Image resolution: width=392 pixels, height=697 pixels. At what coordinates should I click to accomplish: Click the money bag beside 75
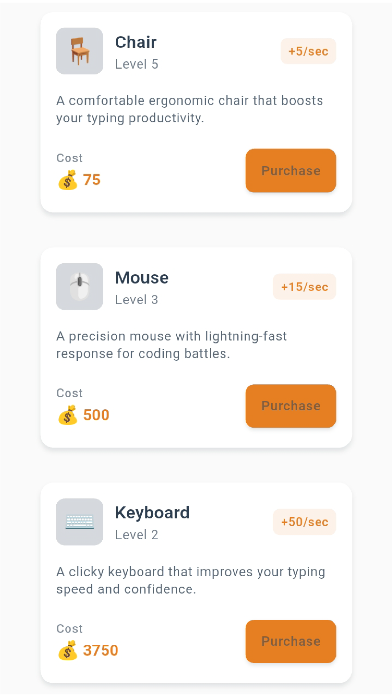[68, 180]
